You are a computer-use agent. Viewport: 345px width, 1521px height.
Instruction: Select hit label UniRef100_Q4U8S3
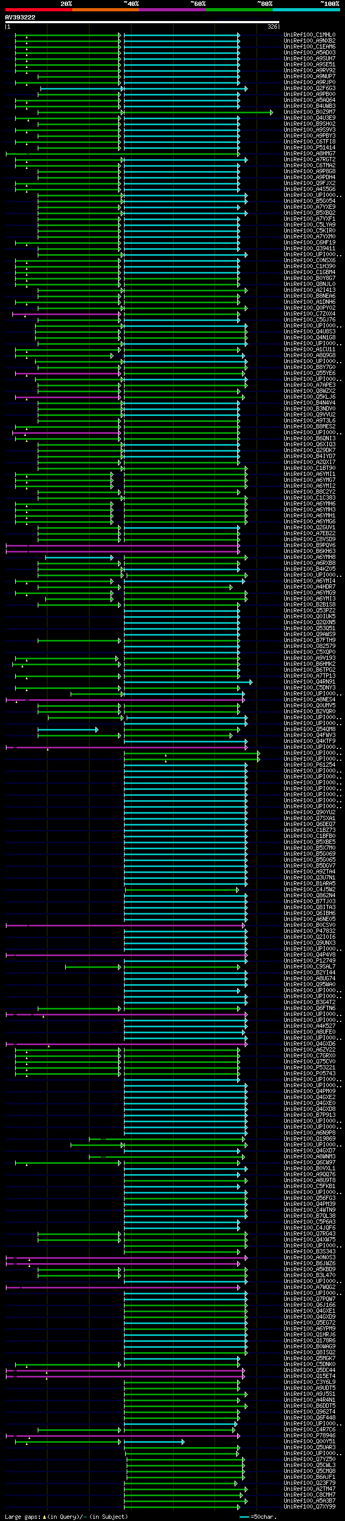point(309,332)
